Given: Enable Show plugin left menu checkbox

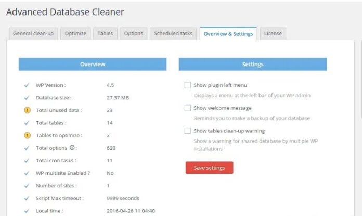Looking at the screenshot, I should pyautogui.click(x=188, y=85).
